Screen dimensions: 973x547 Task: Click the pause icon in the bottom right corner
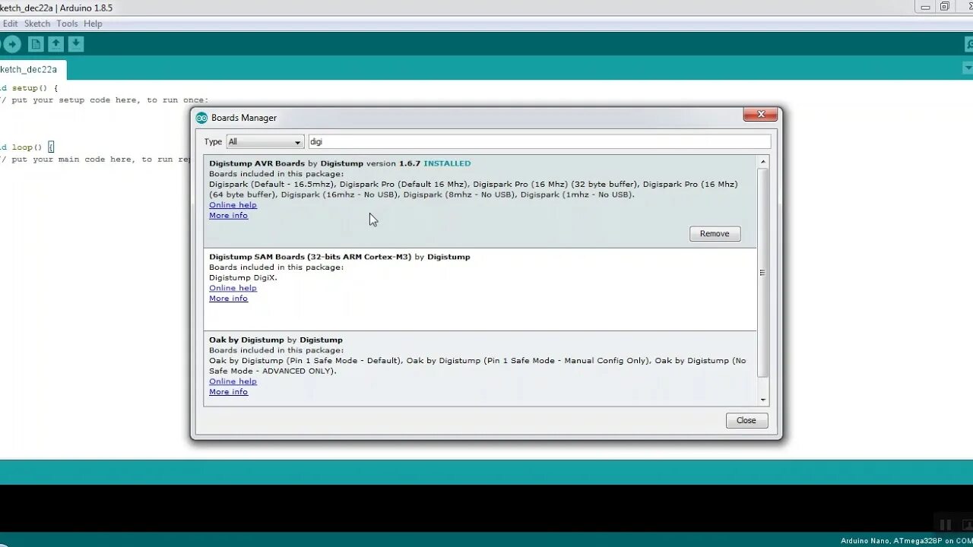[x=946, y=524]
